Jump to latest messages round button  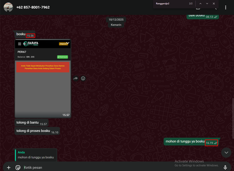(x=226, y=153)
